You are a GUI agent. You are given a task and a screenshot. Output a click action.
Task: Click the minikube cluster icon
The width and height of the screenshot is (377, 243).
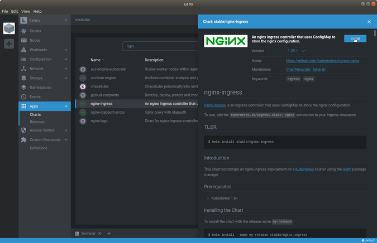tap(9, 28)
